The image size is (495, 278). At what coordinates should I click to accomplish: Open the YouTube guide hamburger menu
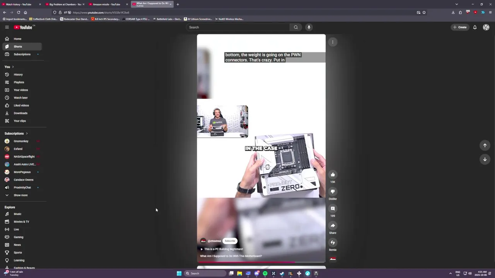tap(7, 27)
